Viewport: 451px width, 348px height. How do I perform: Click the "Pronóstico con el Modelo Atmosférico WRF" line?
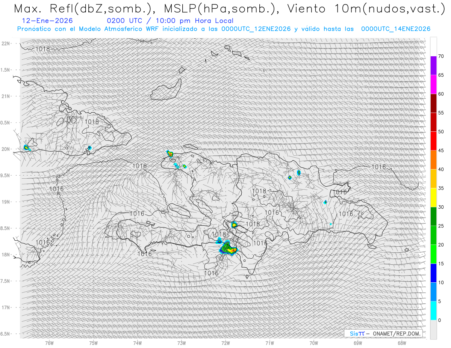(224, 29)
